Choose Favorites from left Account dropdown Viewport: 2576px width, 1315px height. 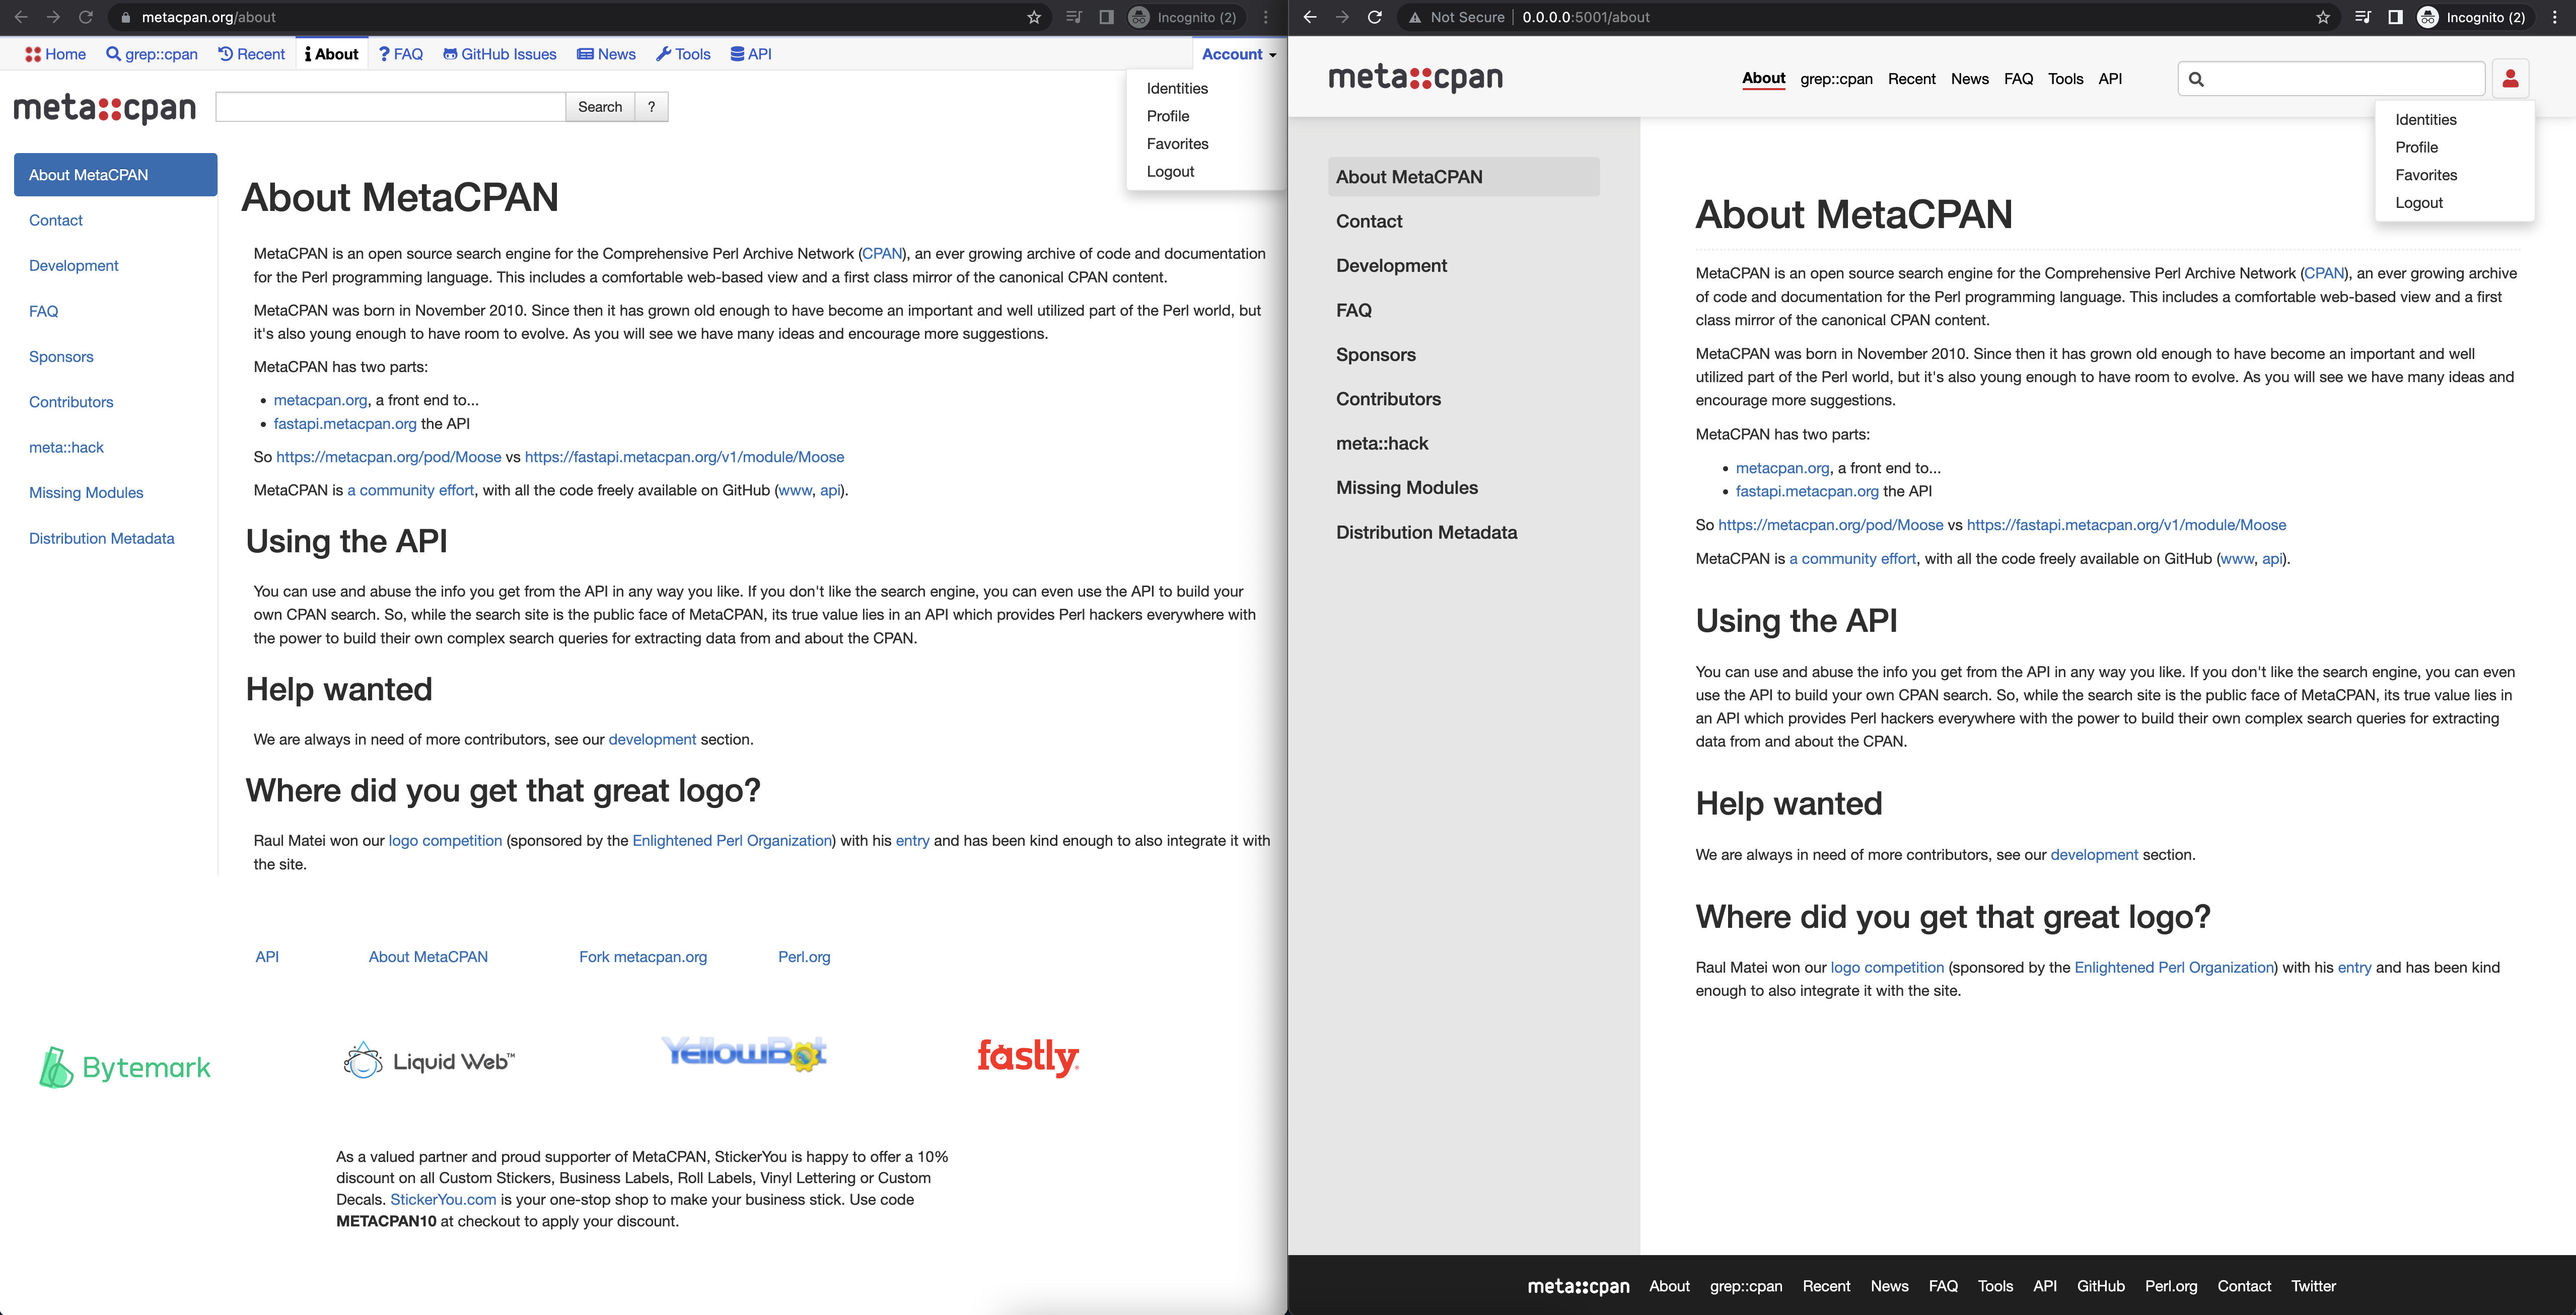click(1177, 144)
